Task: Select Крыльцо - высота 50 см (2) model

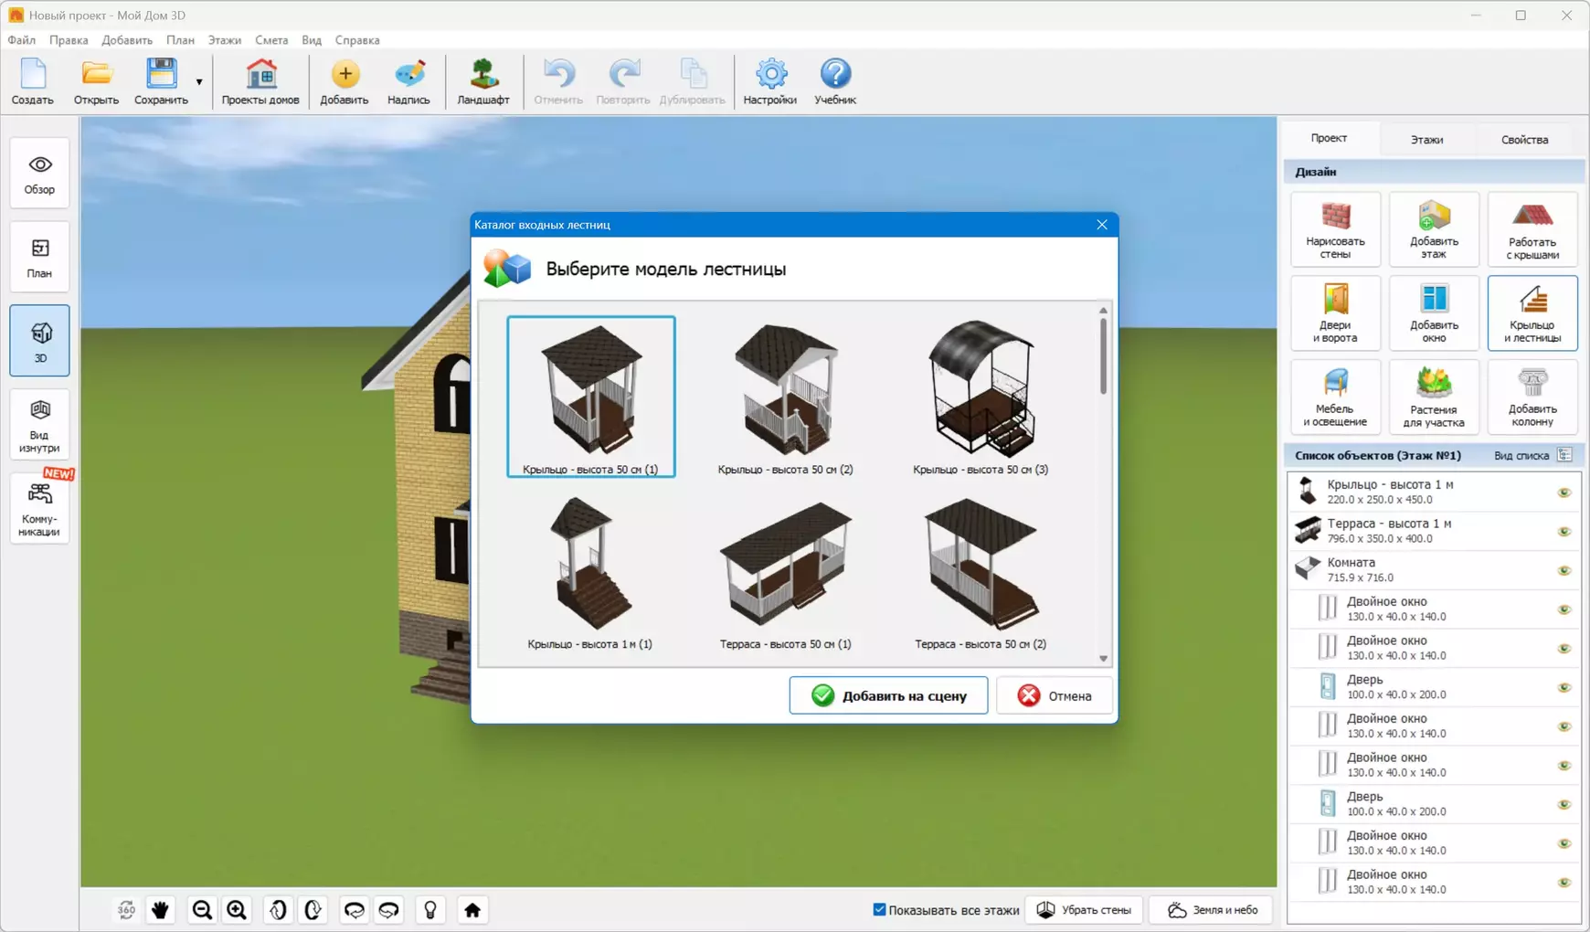Action: tap(786, 397)
